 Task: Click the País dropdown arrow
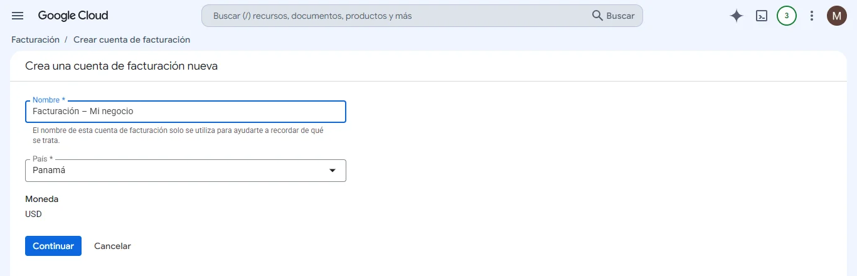[x=333, y=171]
